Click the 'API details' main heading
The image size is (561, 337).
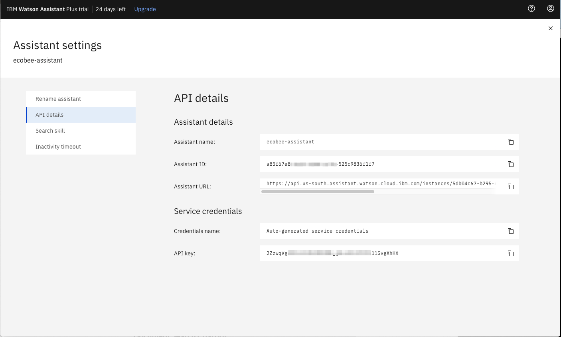coord(201,98)
